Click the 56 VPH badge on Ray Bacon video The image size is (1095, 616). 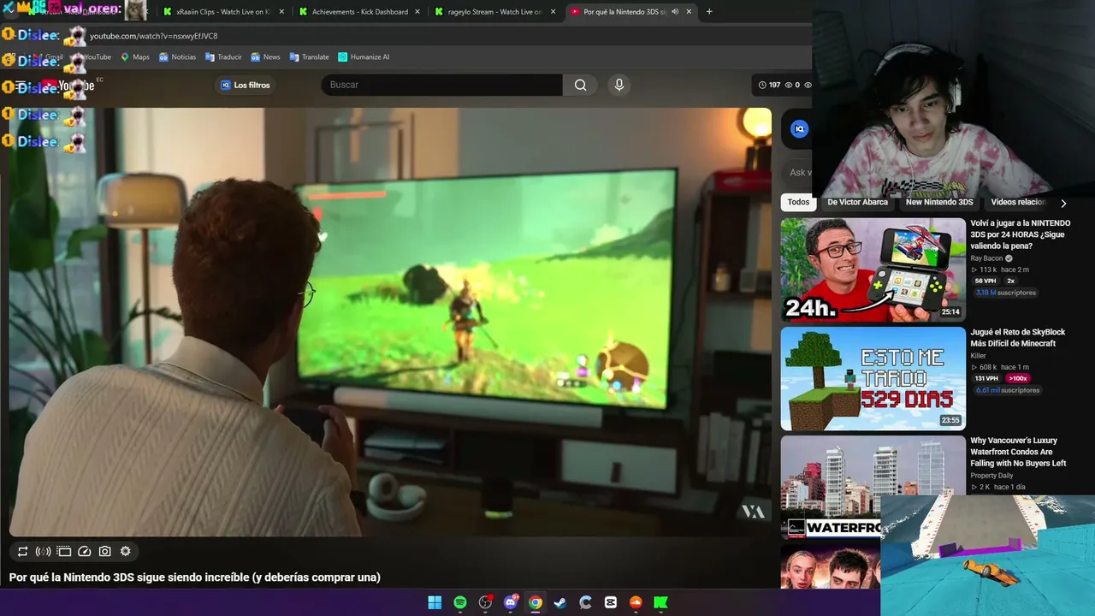click(985, 281)
